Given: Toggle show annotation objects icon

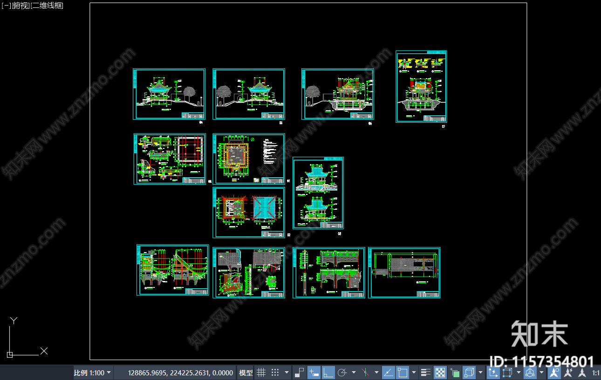Looking at the screenshot, I should (x=554, y=373).
